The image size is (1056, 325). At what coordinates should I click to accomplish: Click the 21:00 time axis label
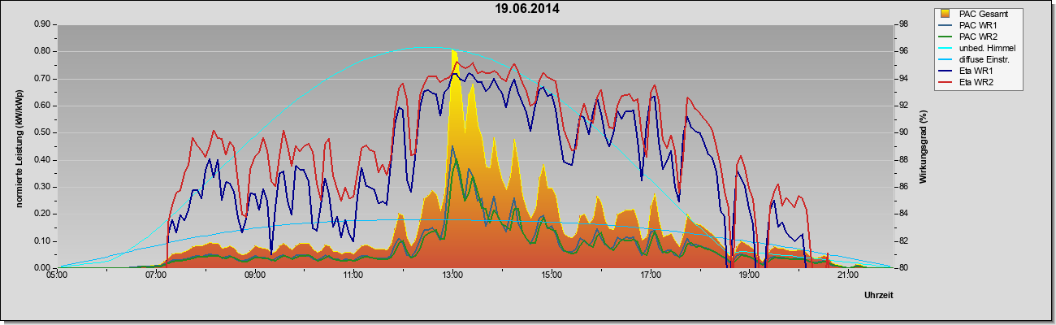pyautogui.click(x=848, y=275)
